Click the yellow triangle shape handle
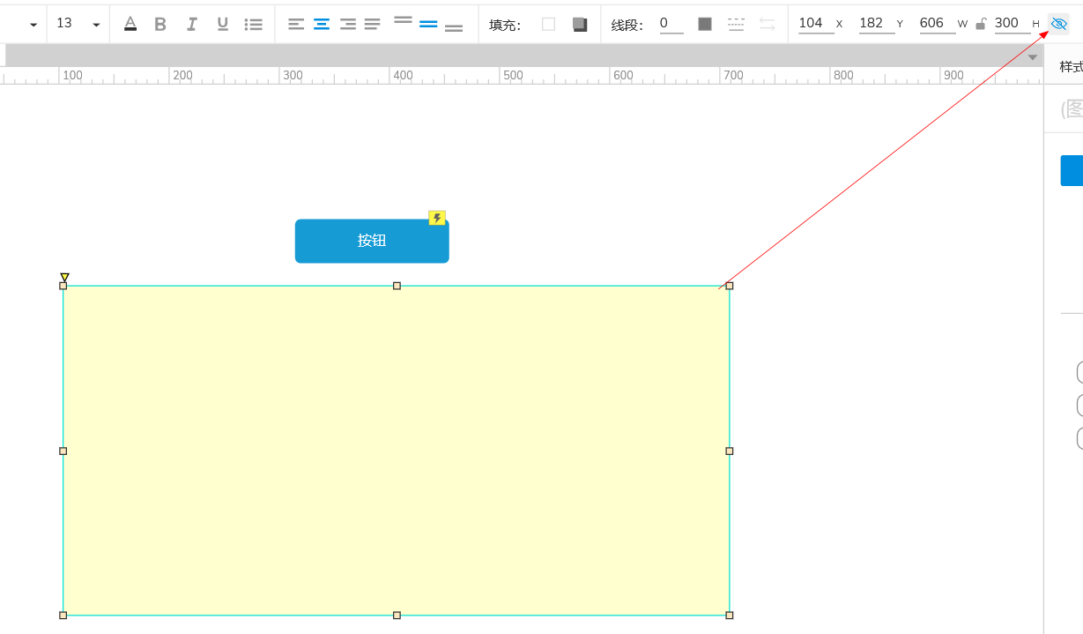Screen dimensions: 1083x634 point(64,277)
